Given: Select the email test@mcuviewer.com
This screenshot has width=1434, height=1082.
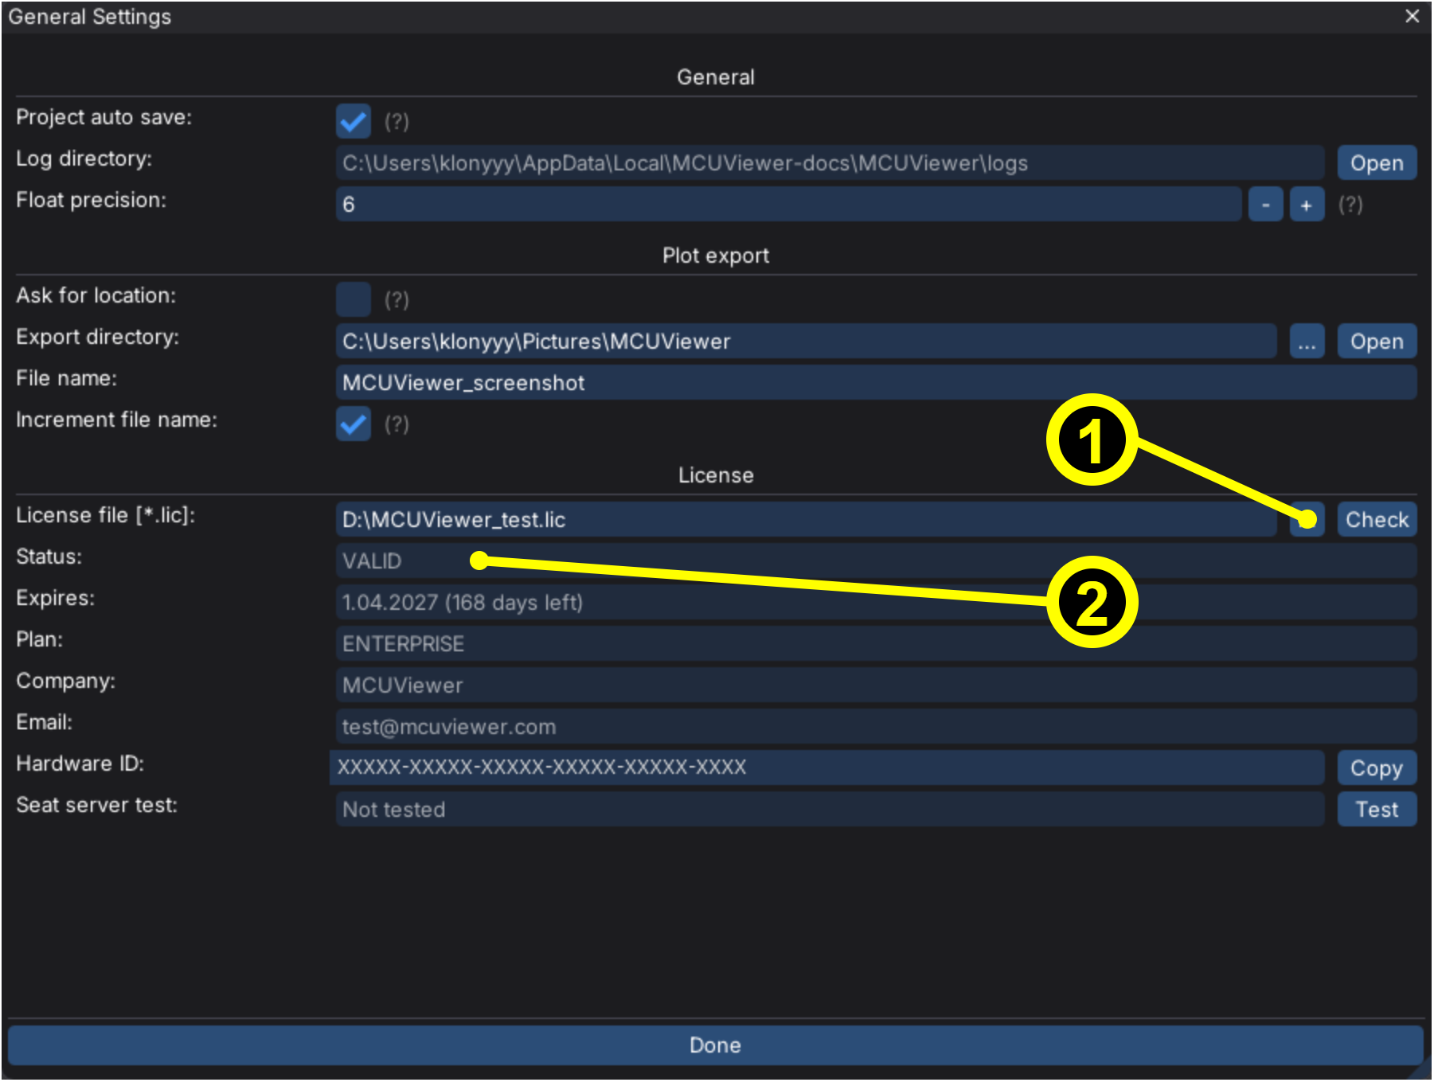Looking at the screenshot, I should [449, 727].
